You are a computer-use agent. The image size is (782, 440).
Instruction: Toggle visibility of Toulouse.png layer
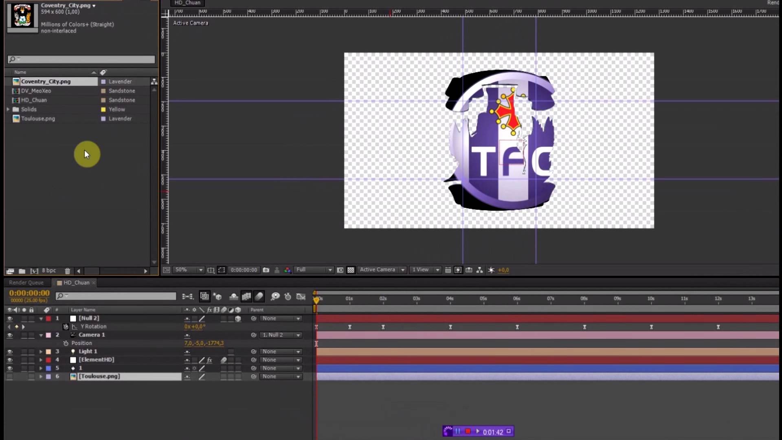click(10, 376)
